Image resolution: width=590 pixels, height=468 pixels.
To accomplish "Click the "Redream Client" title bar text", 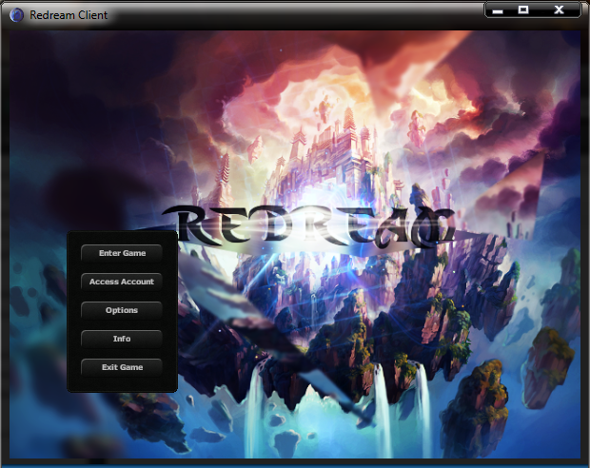I will coord(69,15).
